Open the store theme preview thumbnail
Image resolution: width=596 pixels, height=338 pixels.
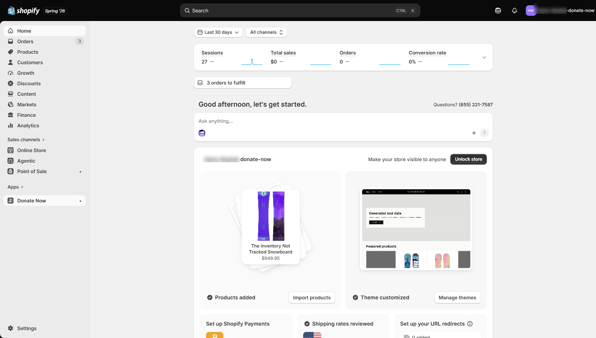(416, 229)
